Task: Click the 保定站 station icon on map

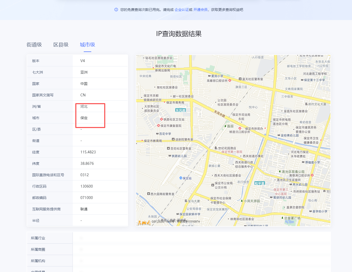Action: (x=181, y=178)
